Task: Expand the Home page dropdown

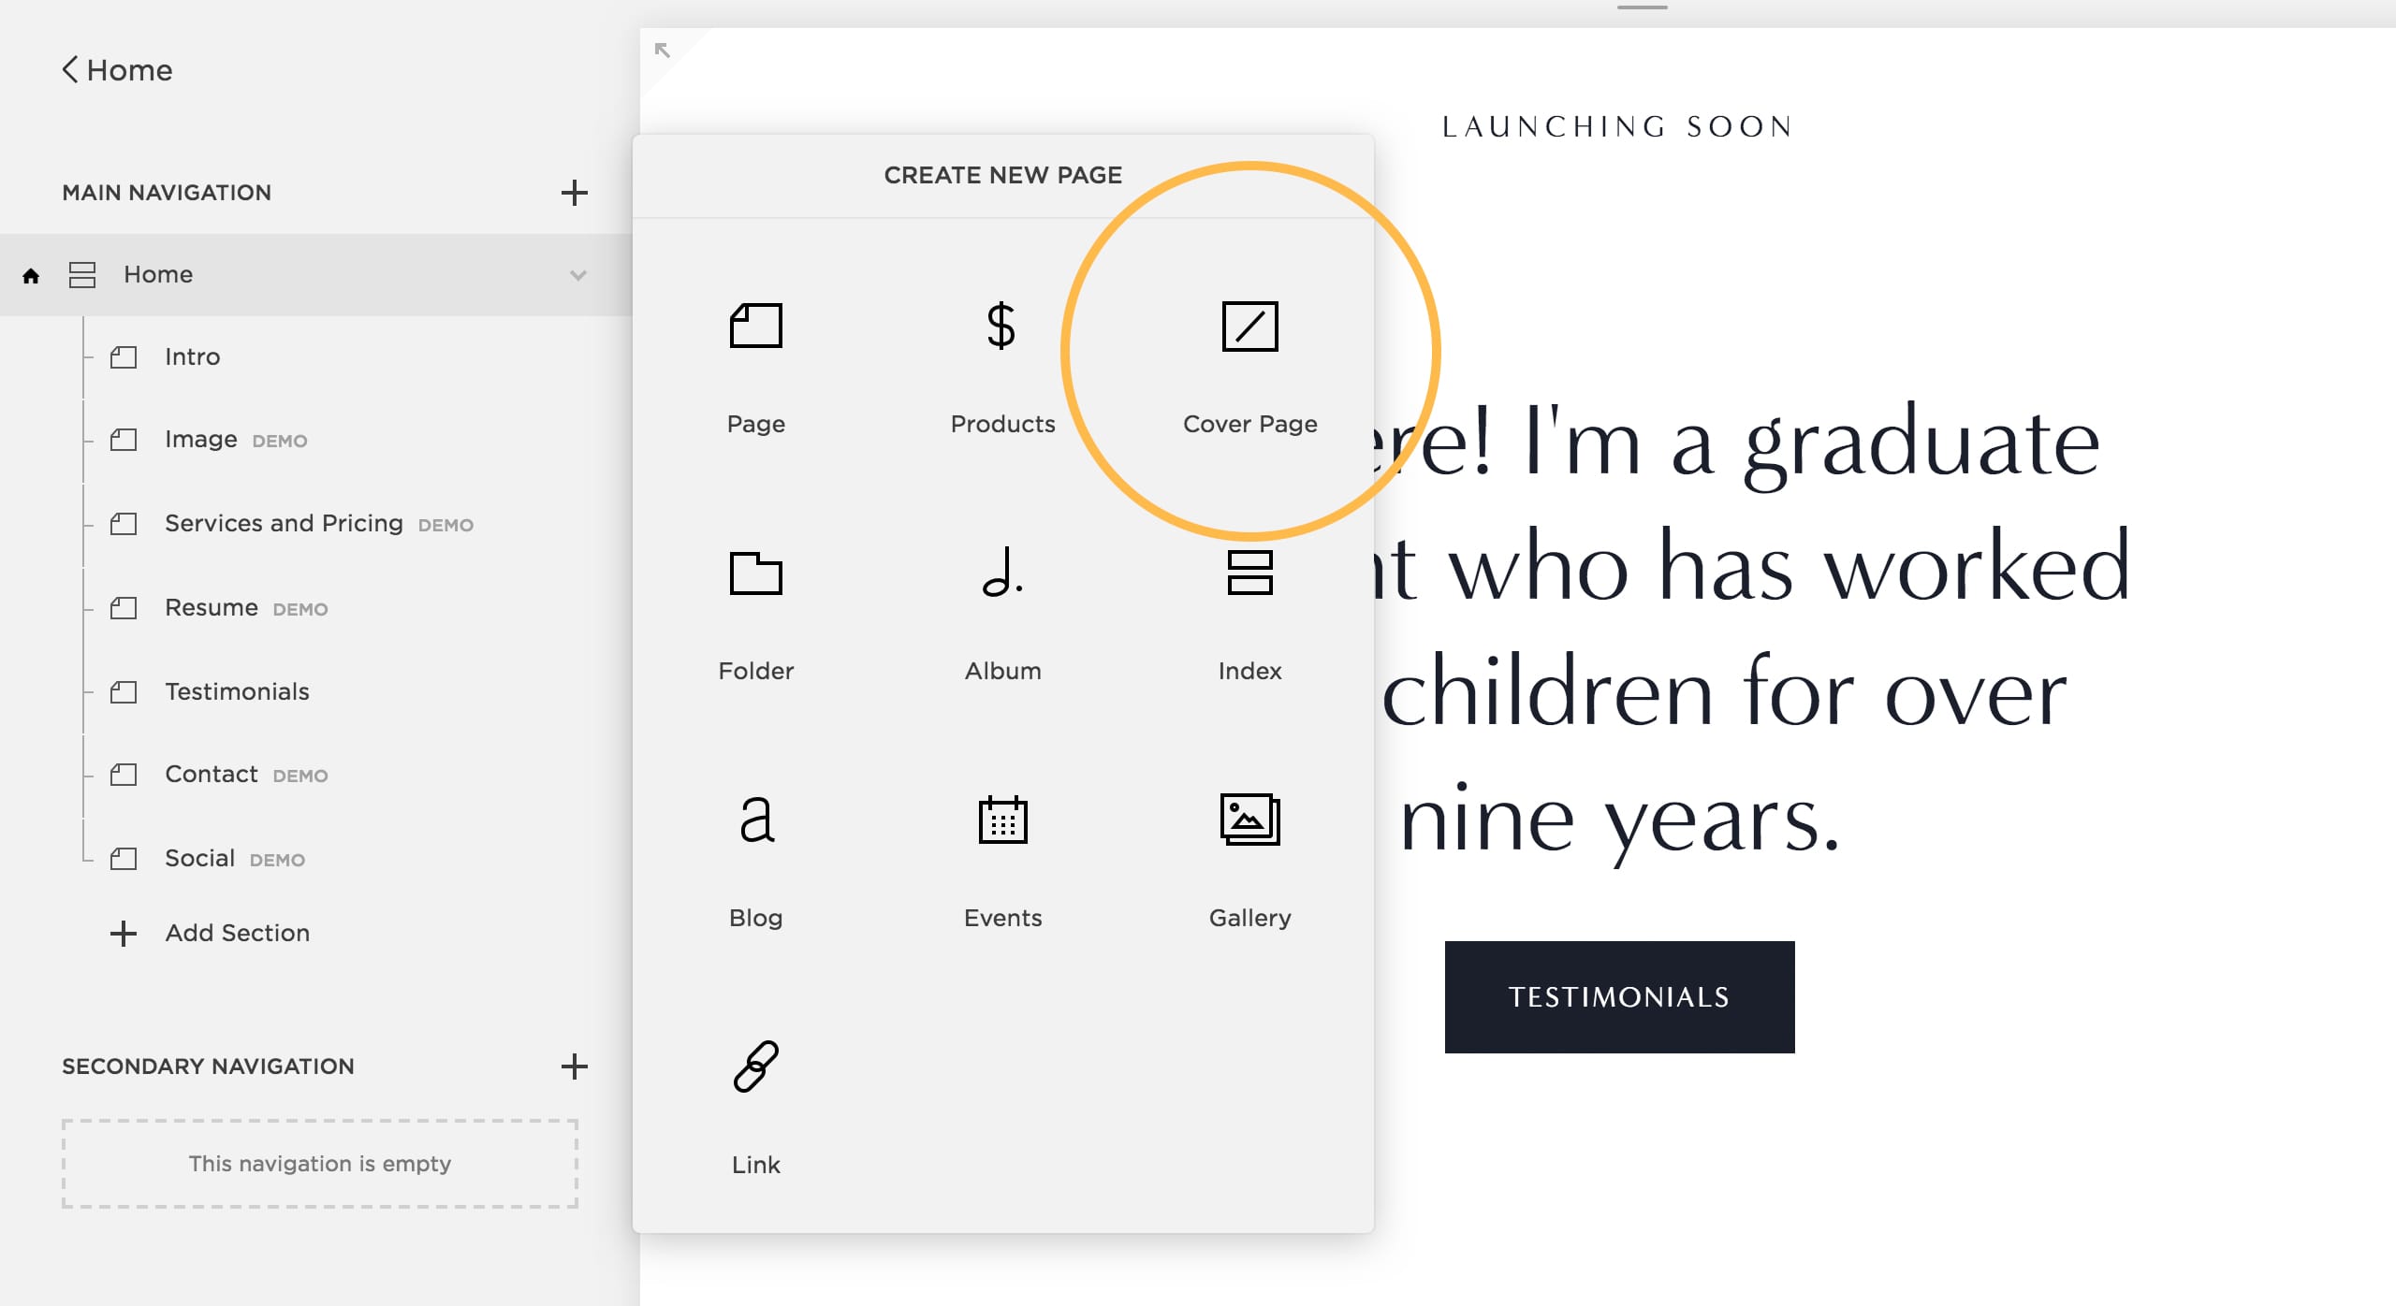Action: pos(577,273)
